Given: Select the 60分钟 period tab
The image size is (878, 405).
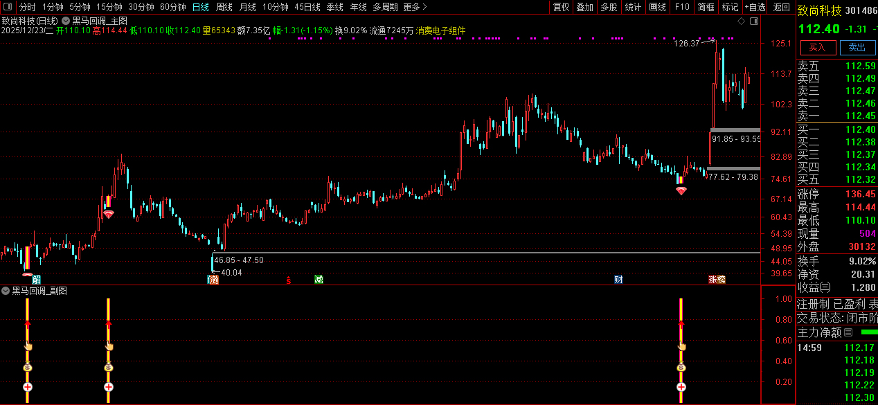Looking at the screenshot, I should (x=172, y=7).
